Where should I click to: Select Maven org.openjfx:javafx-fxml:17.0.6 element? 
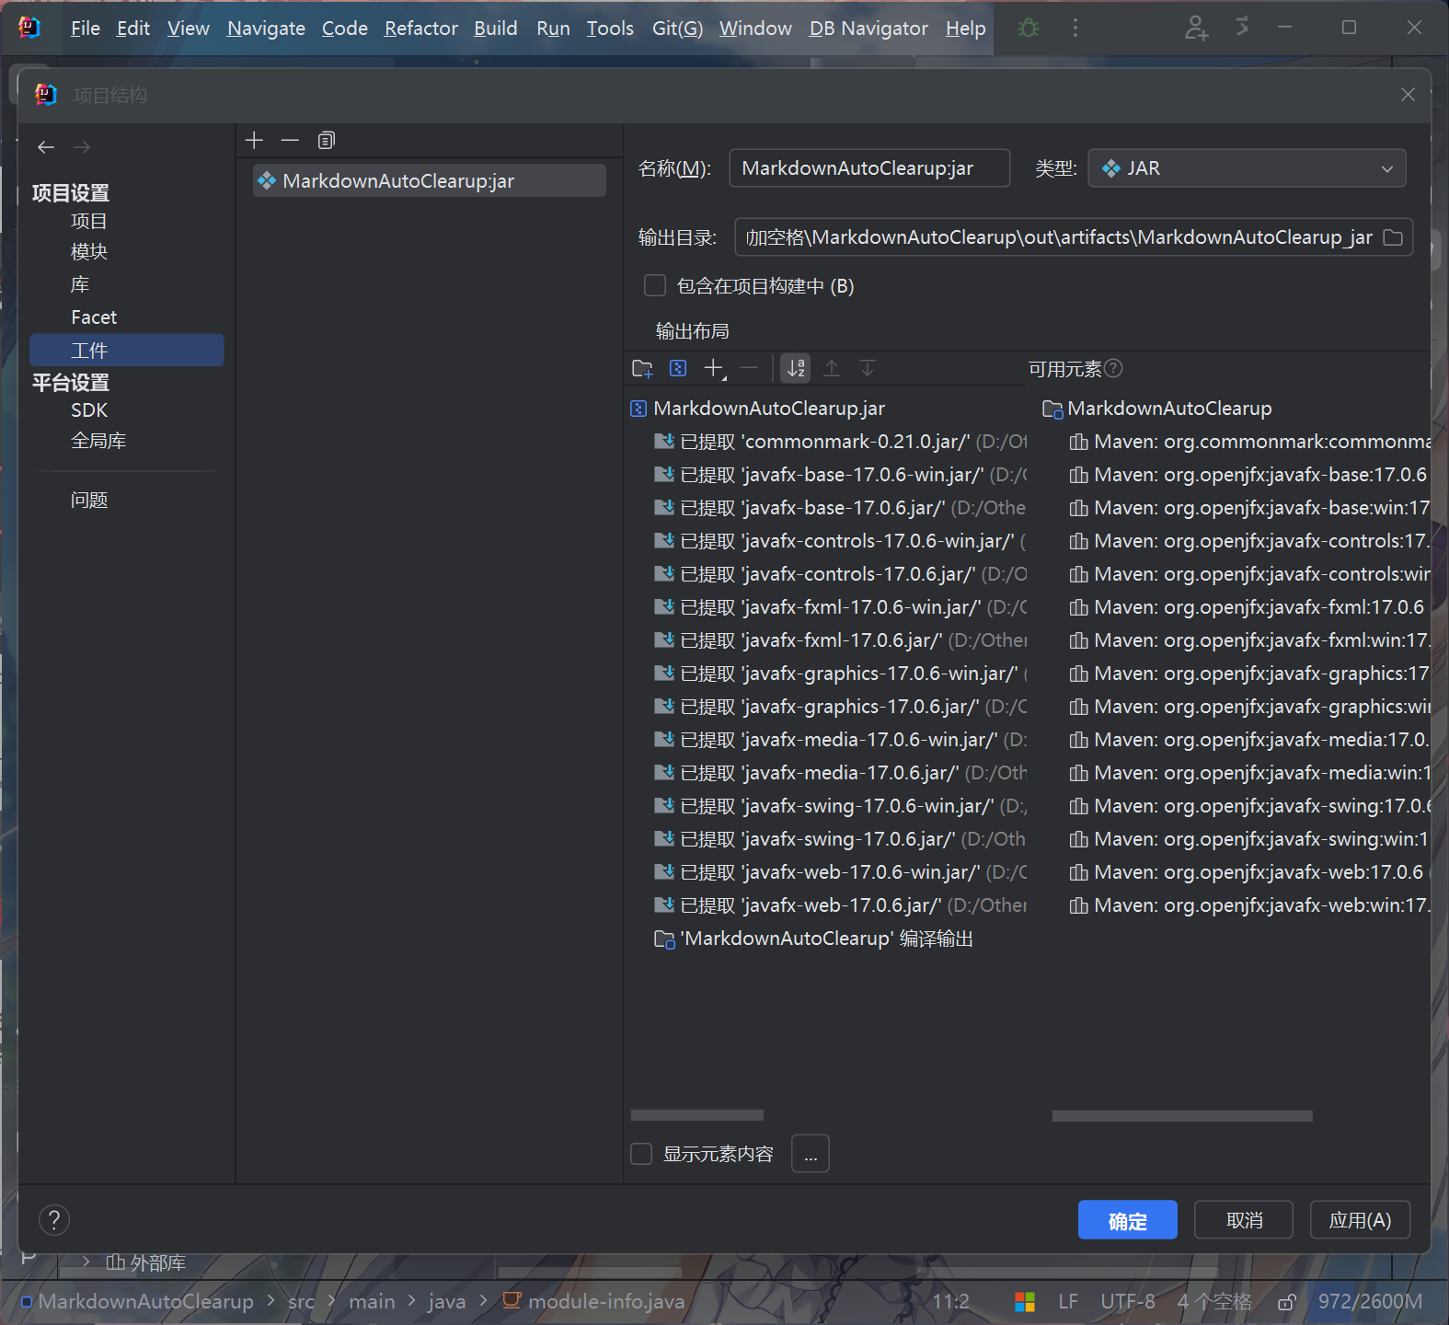pyautogui.click(x=1247, y=607)
